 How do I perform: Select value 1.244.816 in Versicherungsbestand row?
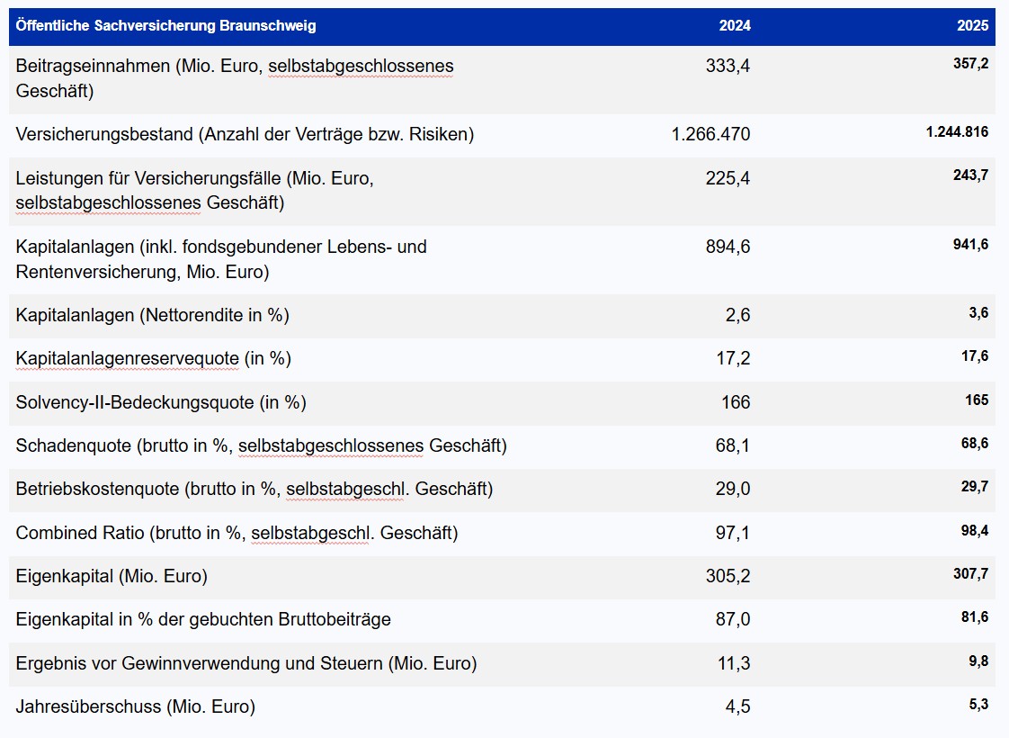point(957,132)
